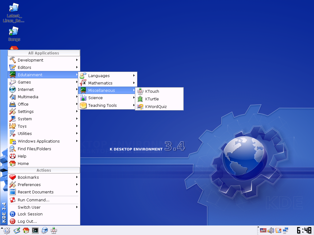The width and height of the screenshot is (314, 235).
Task: Click the desktop shortcut icon in the panel
Action: tap(17, 231)
